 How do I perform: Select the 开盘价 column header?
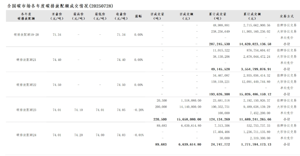click(55, 17)
